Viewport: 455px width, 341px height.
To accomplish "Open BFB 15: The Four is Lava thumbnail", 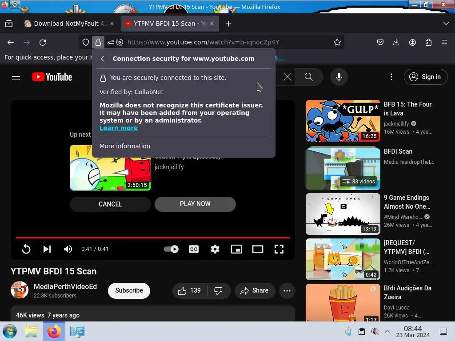I will click(x=343, y=121).
